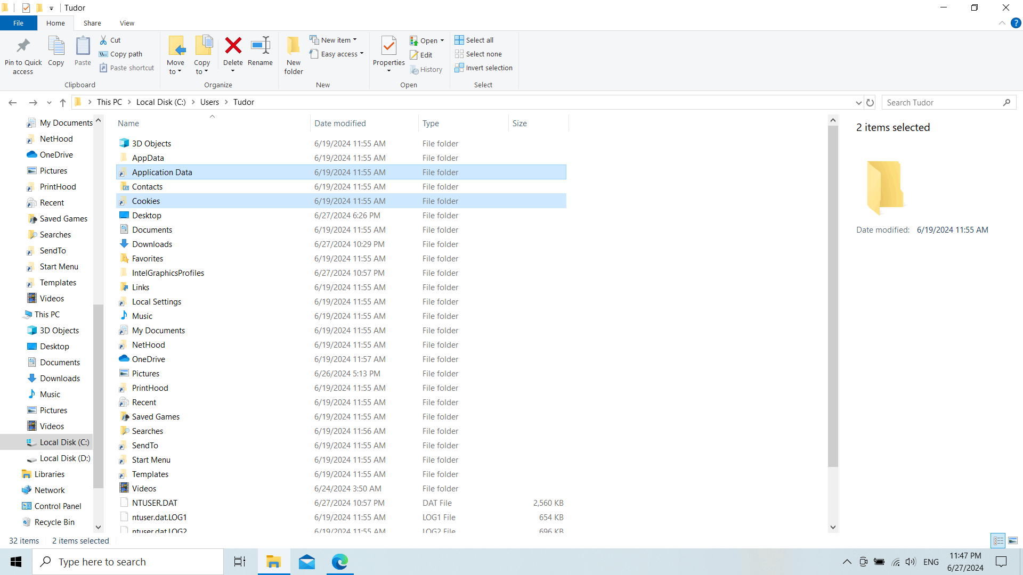Click the Delete red X icon

[233, 46]
